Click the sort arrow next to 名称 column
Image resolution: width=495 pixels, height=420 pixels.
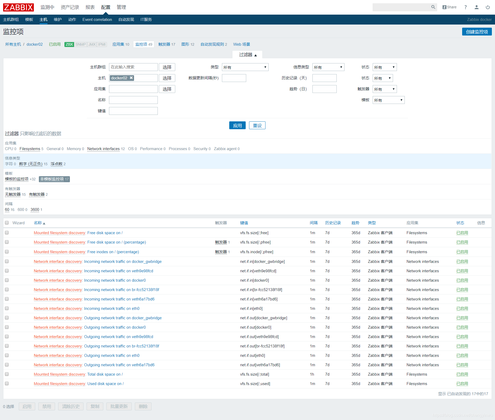[44, 223]
